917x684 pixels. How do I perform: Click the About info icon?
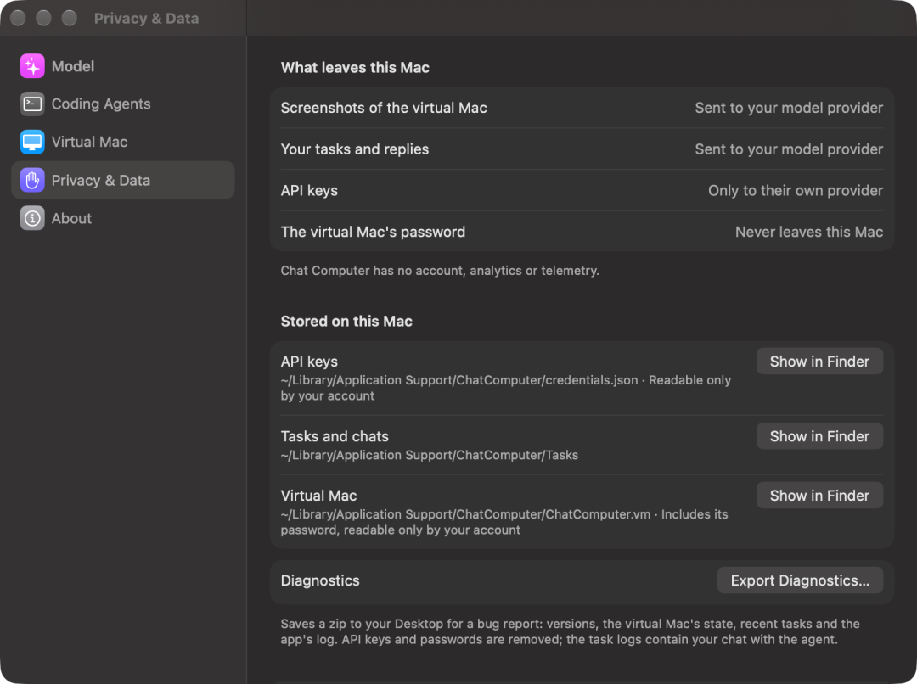32,218
